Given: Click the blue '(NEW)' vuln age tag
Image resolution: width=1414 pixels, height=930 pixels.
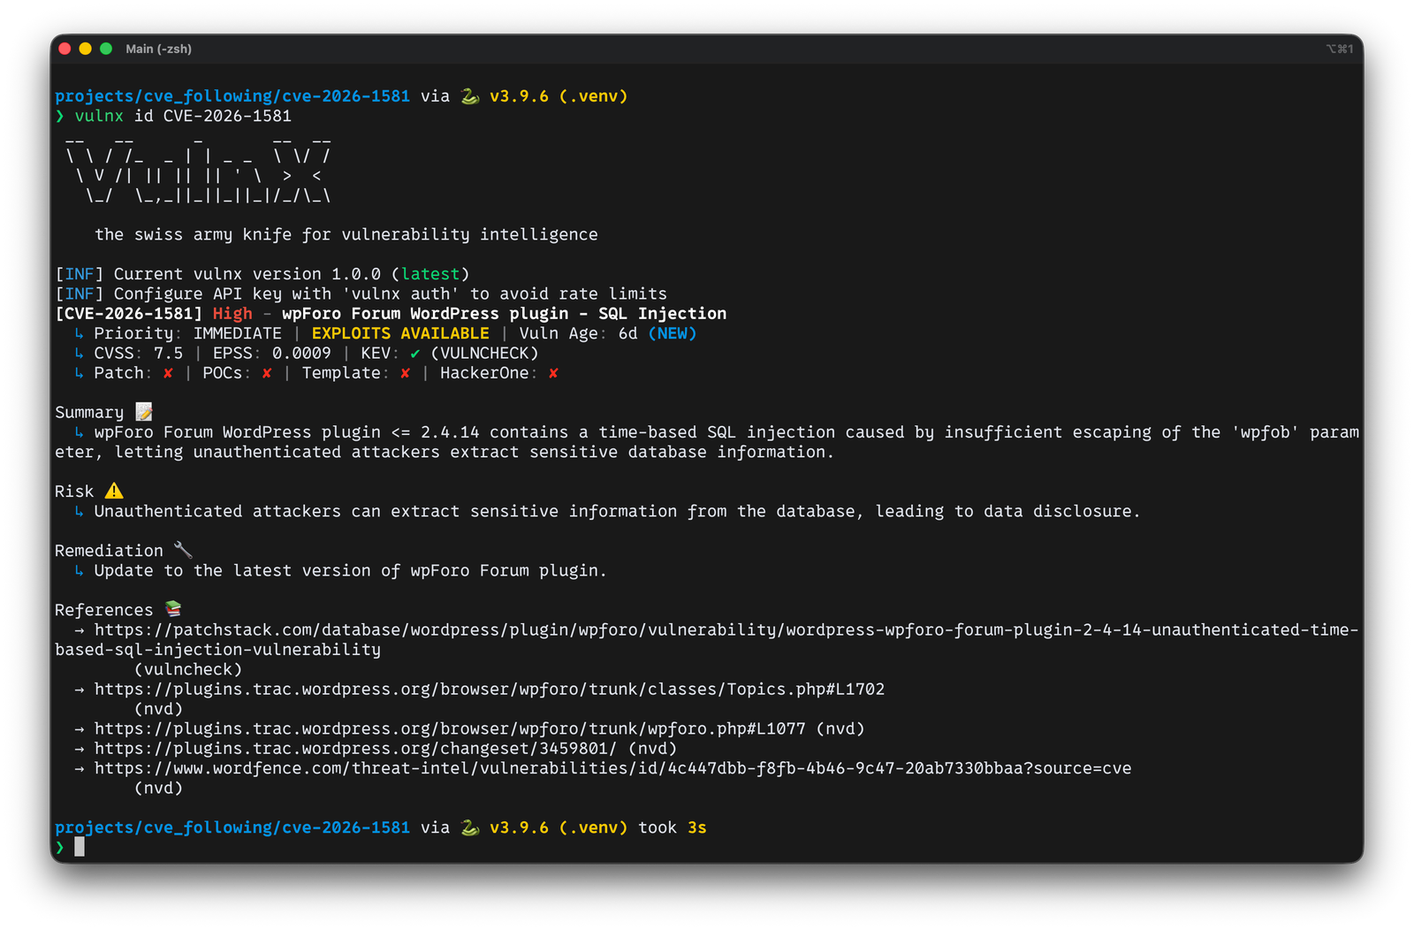Looking at the screenshot, I should pos(672,333).
